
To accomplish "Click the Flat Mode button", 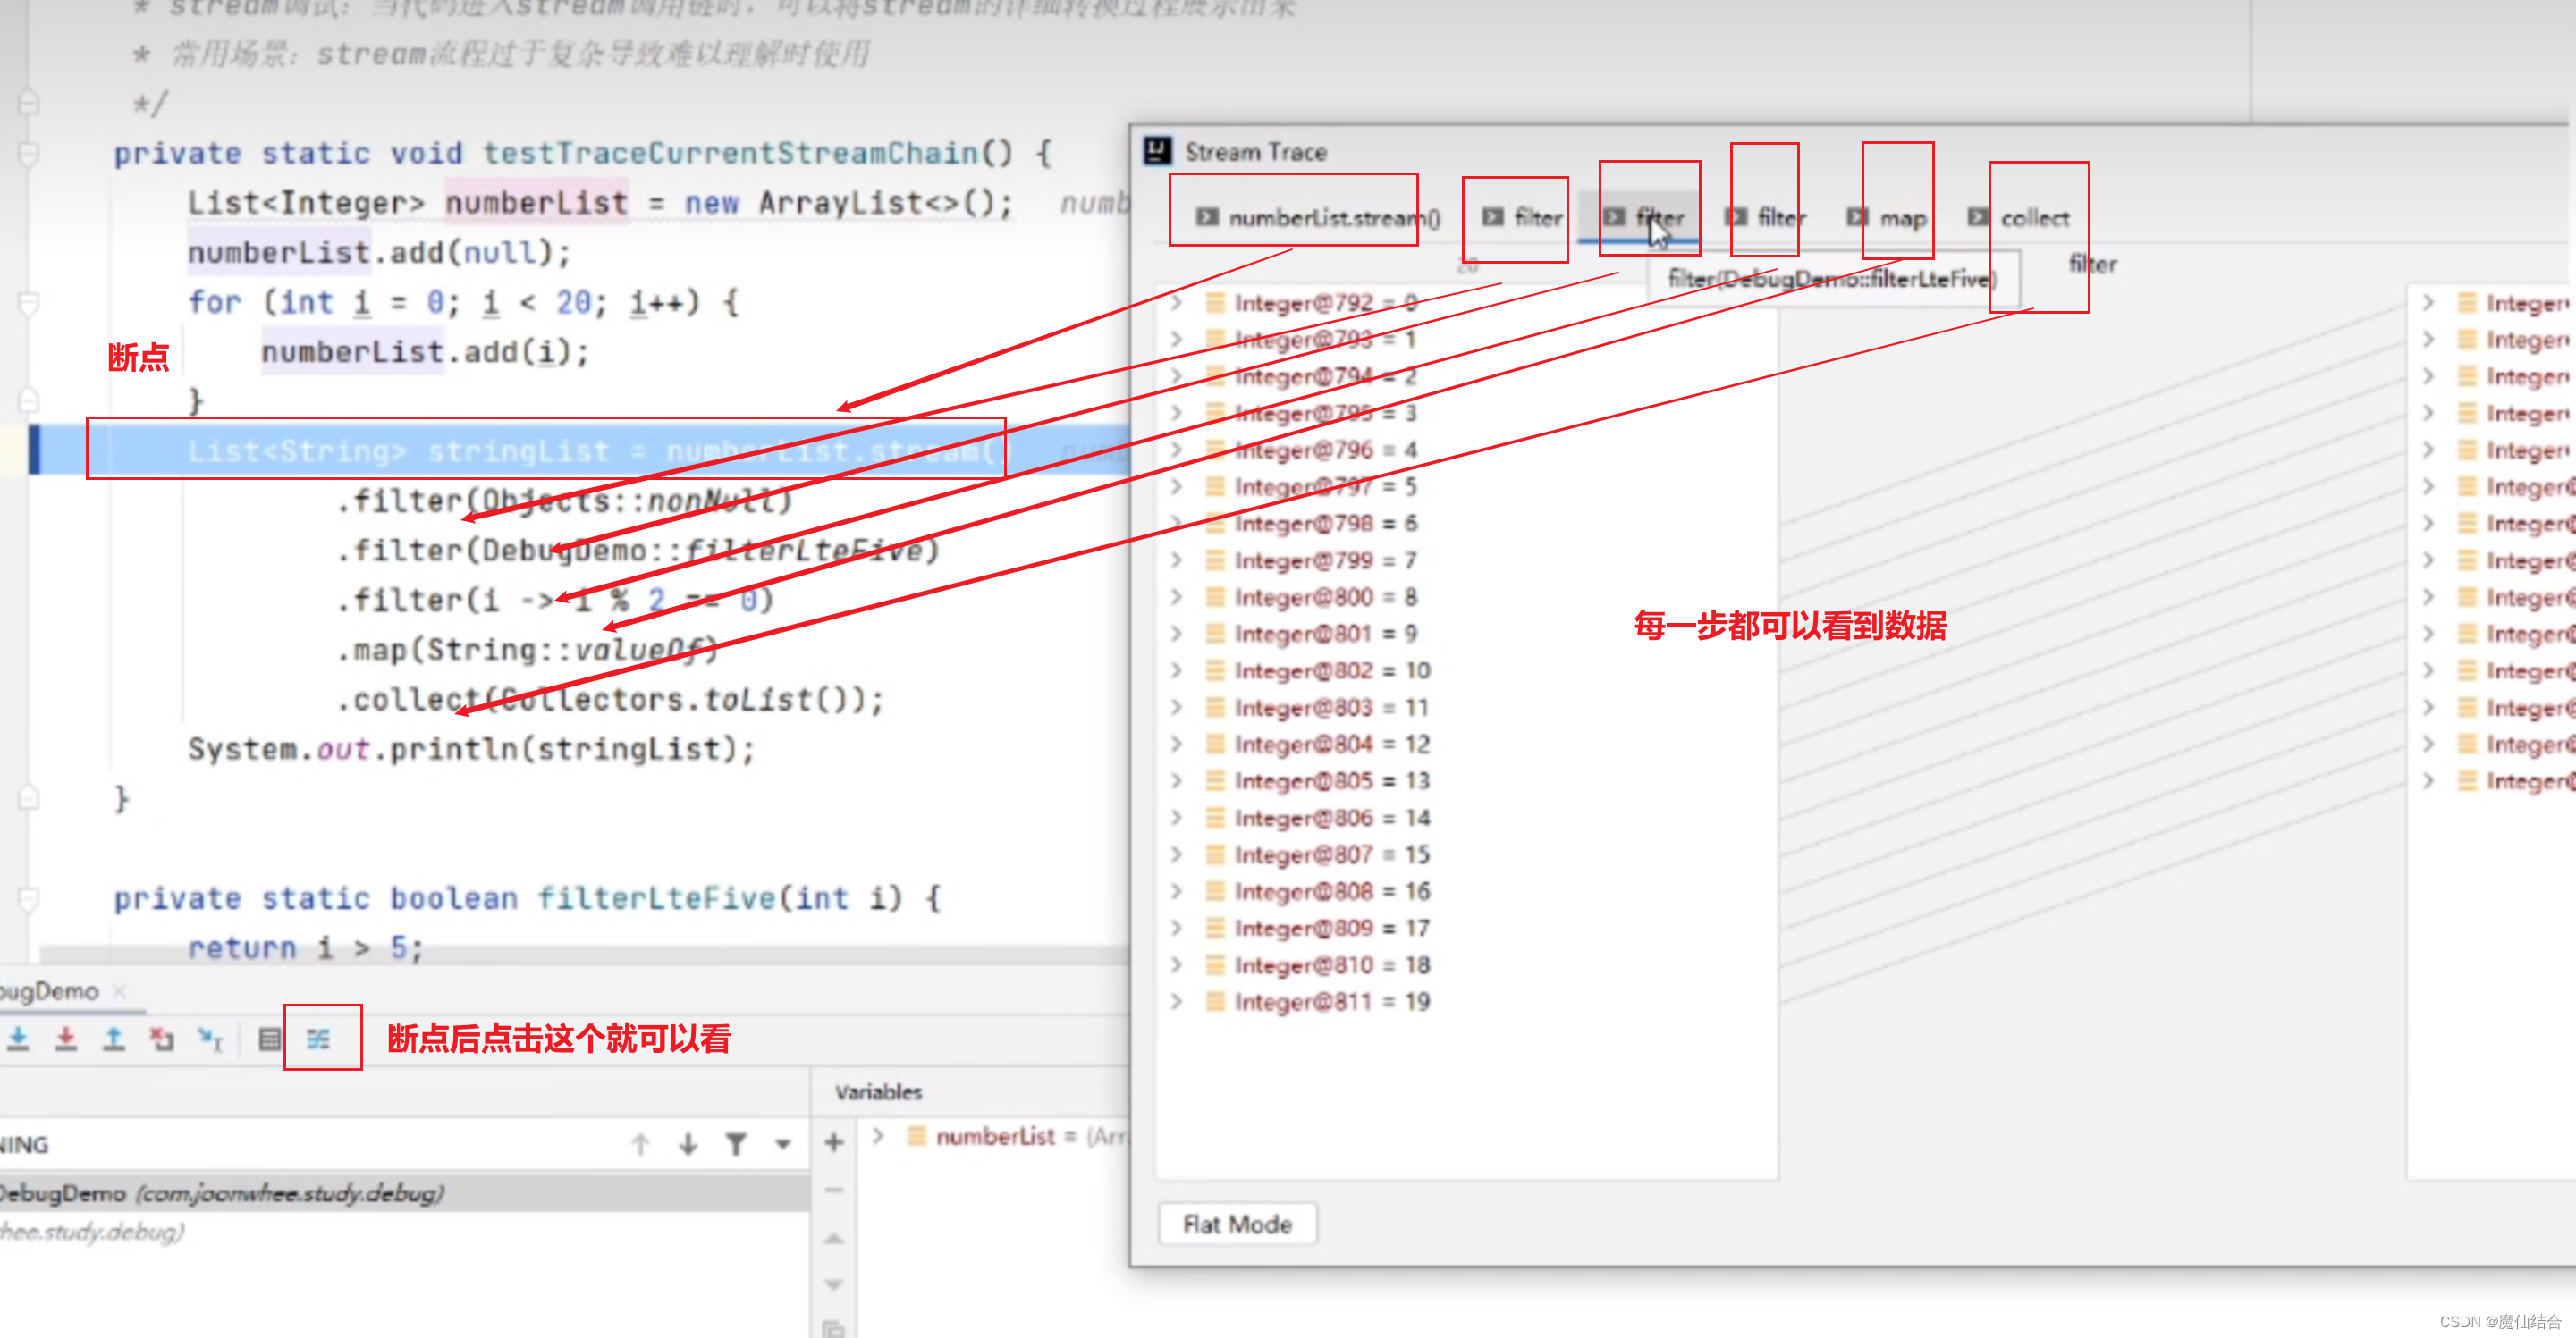I will pyautogui.click(x=1237, y=1224).
